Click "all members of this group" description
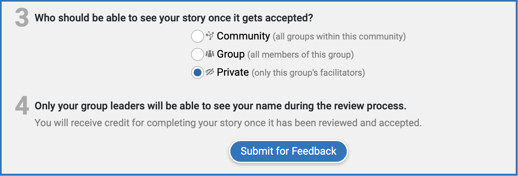 (x=301, y=55)
